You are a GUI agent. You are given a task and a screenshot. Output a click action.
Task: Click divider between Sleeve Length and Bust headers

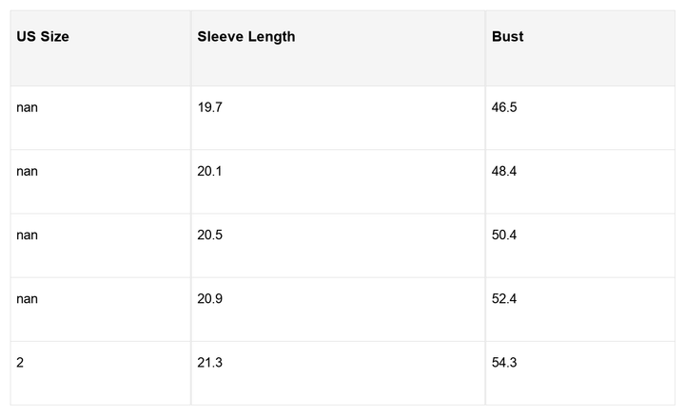pos(485,47)
